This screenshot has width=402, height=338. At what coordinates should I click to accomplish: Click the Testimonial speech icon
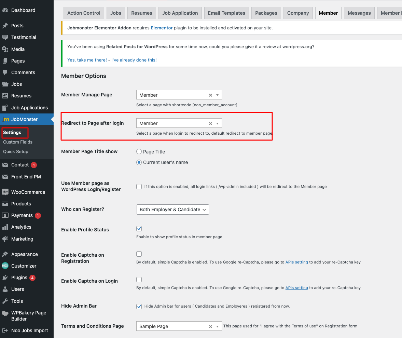tap(5, 37)
